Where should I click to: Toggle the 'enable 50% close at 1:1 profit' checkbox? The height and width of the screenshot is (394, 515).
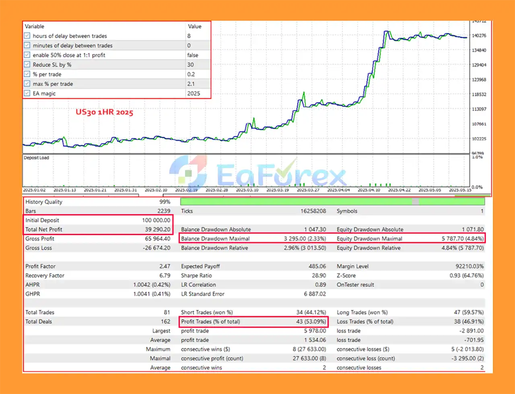coord(27,55)
